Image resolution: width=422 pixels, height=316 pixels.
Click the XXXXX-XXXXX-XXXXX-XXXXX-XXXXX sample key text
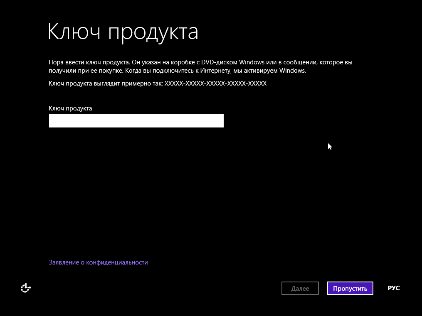(216, 83)
